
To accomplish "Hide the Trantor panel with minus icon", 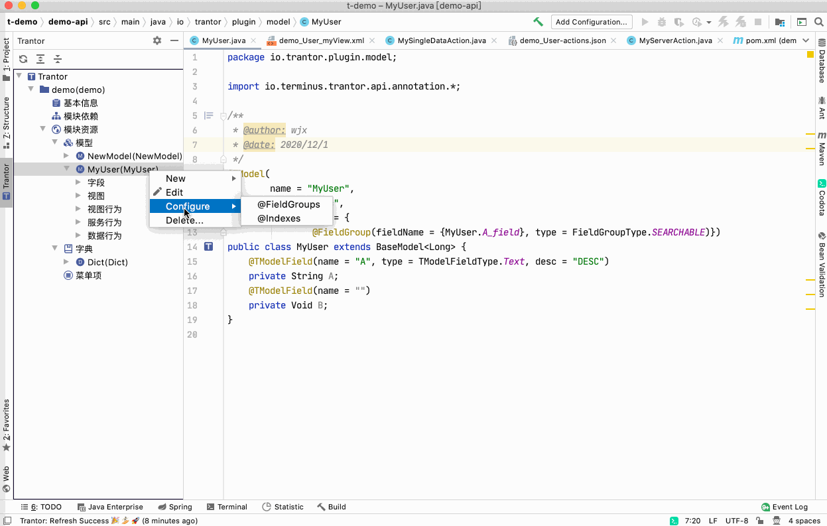I will [174, 40].
